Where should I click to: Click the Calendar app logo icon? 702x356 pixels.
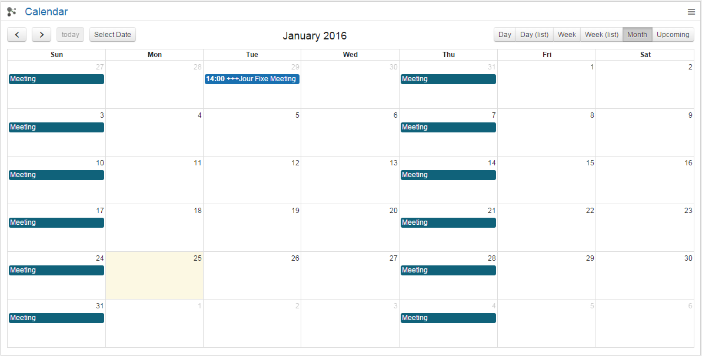[x=12, y=12]
